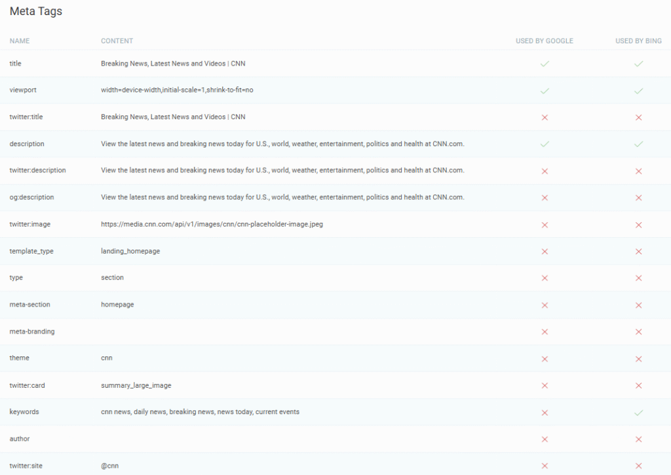
Task: Select the 'twitter:image' name cell
Action: click(x=30, y=224)
